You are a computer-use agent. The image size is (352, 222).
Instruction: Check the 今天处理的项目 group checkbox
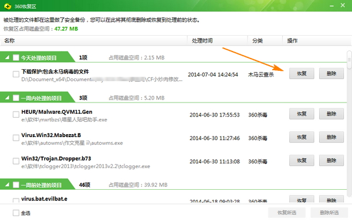(16, 57)
